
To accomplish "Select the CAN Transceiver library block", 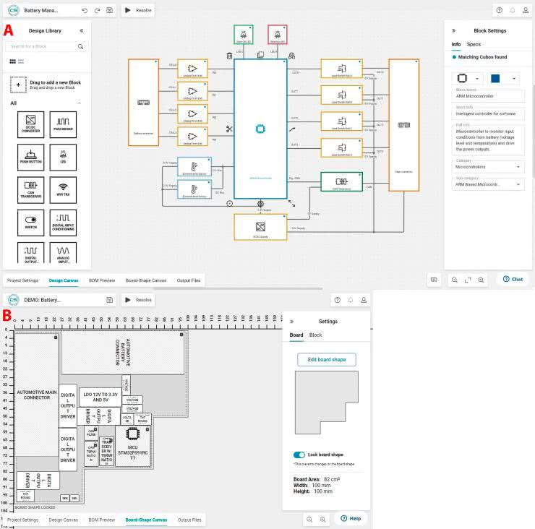I will pyautogui.click(x=30, y=189).
